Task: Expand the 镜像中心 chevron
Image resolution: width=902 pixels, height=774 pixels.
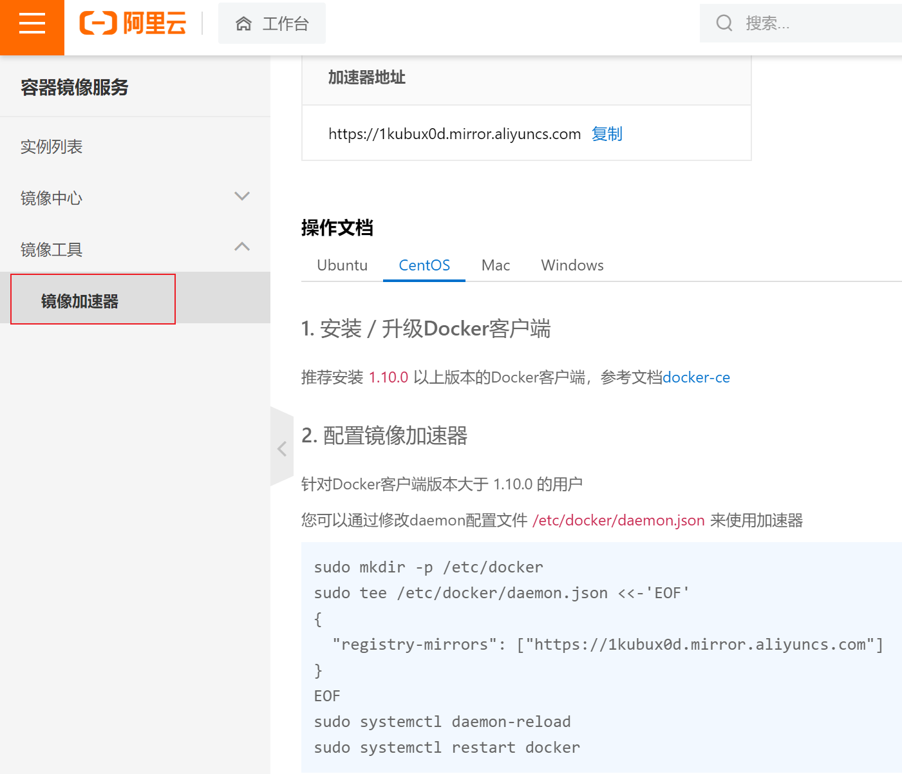Action: 242,196
